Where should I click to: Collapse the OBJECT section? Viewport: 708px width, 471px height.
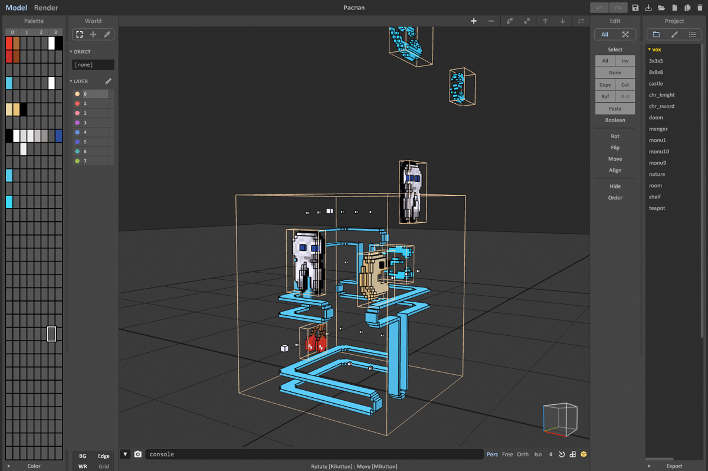(71, 52)
